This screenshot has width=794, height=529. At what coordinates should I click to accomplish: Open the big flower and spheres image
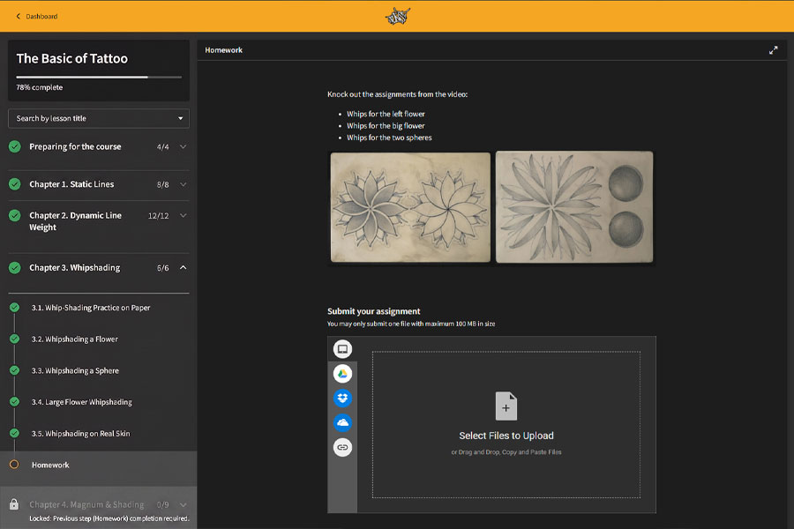pyautogui.click(x=574, y=207)
